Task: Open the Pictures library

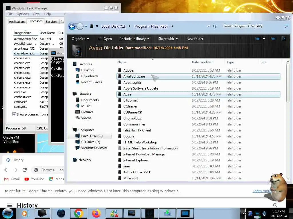Action: 87,112
